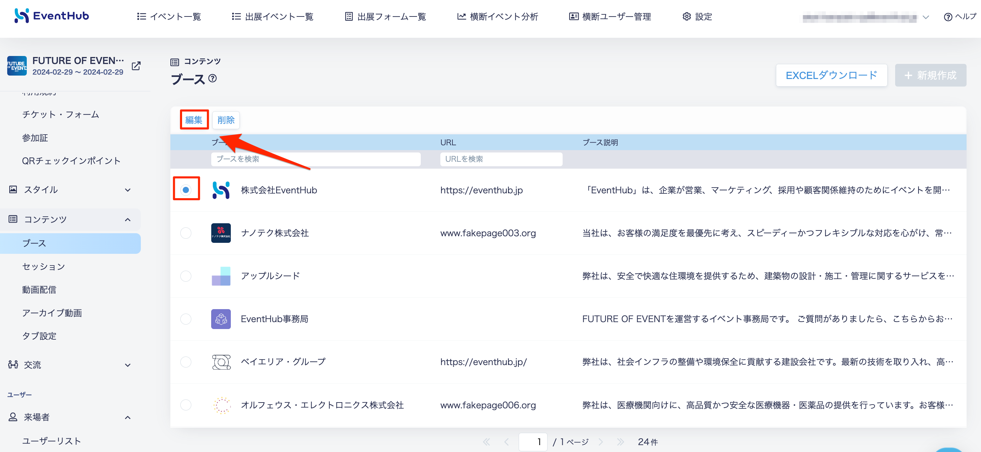
Task: Deselect 株式会社EventHub radio button
Action: click(x=186, y=190)
